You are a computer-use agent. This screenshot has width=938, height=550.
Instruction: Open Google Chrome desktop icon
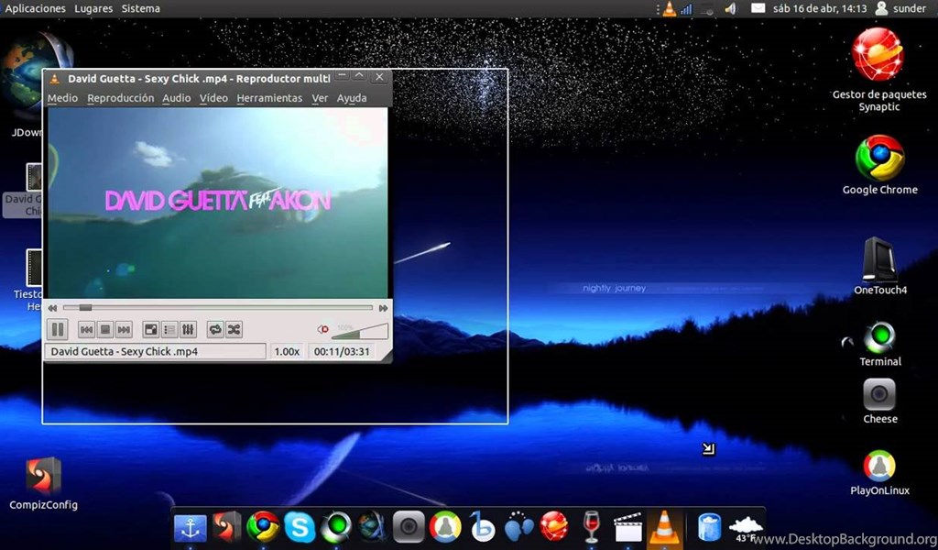click(x=879, y=165)
